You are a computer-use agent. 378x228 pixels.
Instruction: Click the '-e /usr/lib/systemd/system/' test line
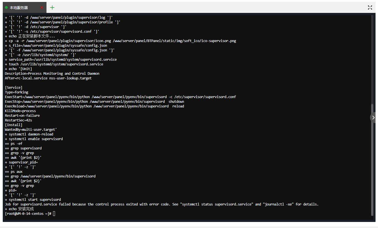click(41, 55)
